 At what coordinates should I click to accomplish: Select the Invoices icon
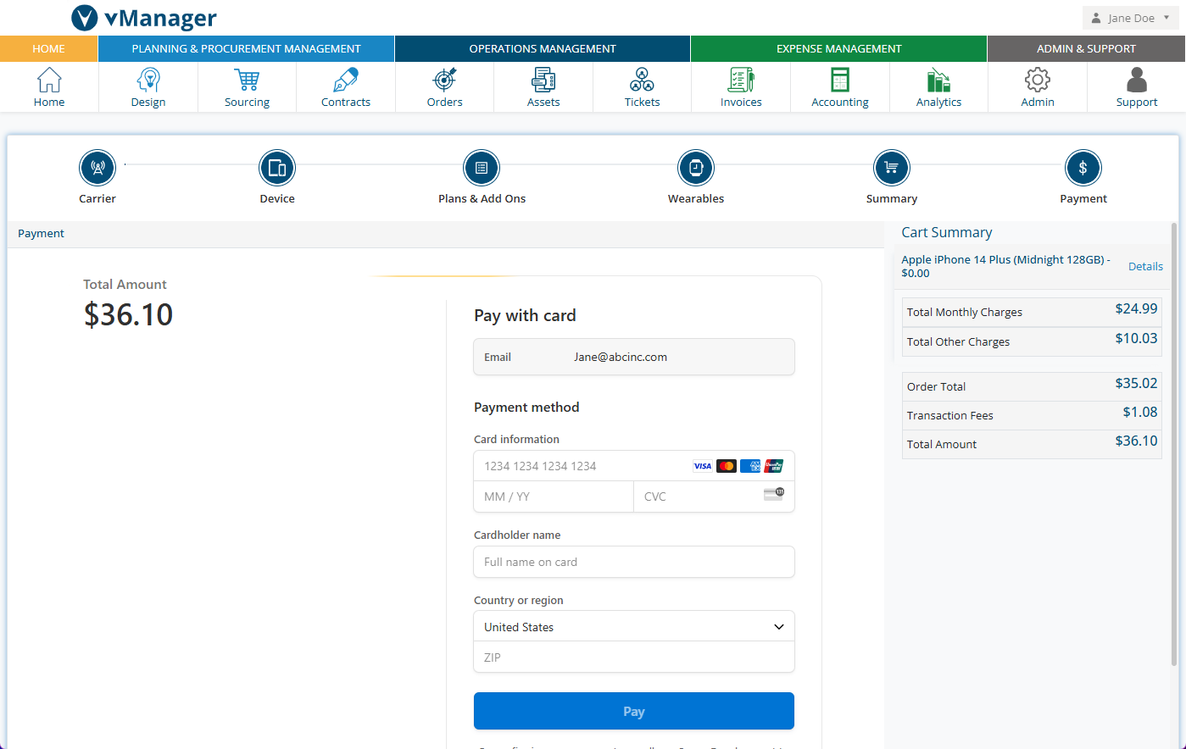(x=741, y=80)
